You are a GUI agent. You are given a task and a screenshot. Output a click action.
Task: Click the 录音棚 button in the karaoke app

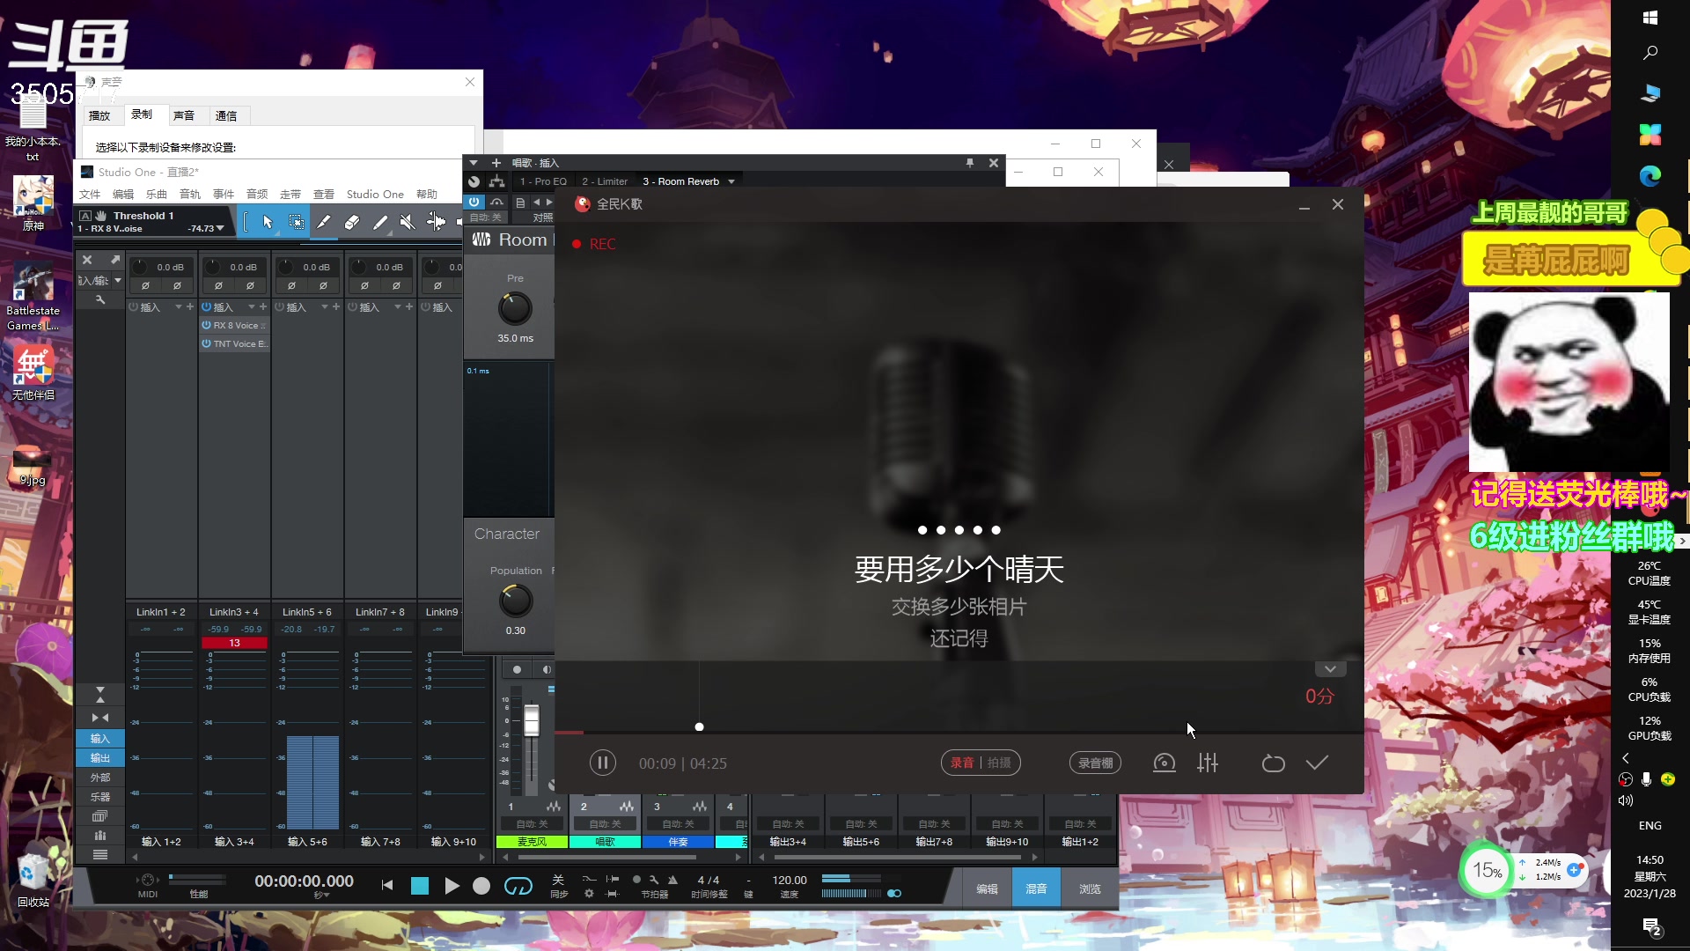1094,763
